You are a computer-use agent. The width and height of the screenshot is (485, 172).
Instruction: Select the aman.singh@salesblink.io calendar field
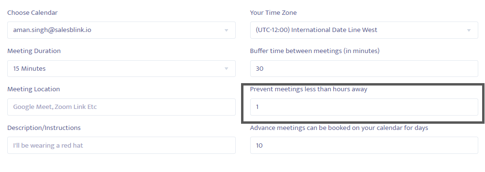121,30
